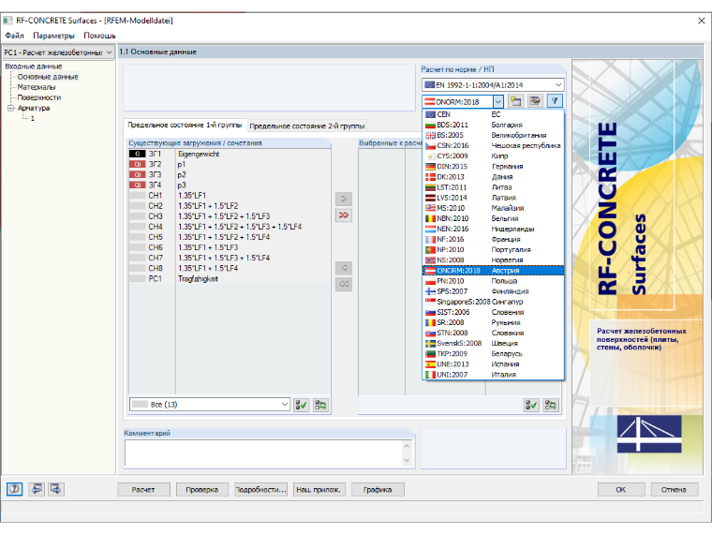Click the edit national annex settings icon
The image size is (712, 534).
click(x=535, y=101)
